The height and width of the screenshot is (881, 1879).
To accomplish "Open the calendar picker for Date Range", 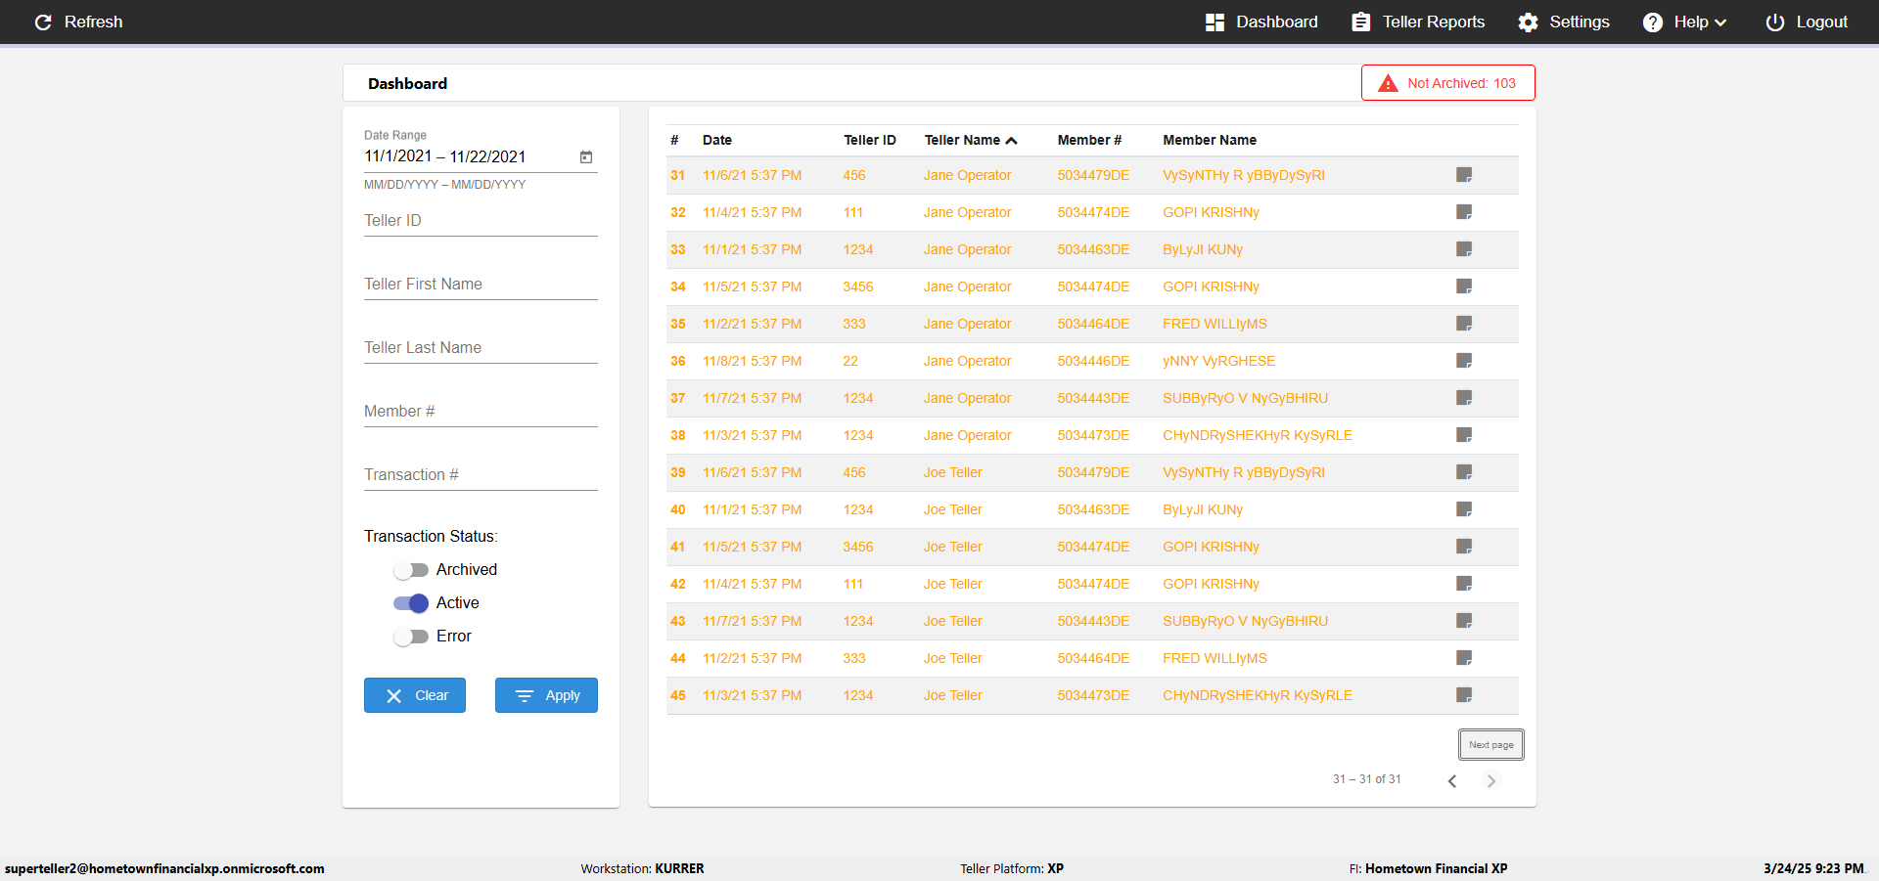I will (x=586, y=156).
